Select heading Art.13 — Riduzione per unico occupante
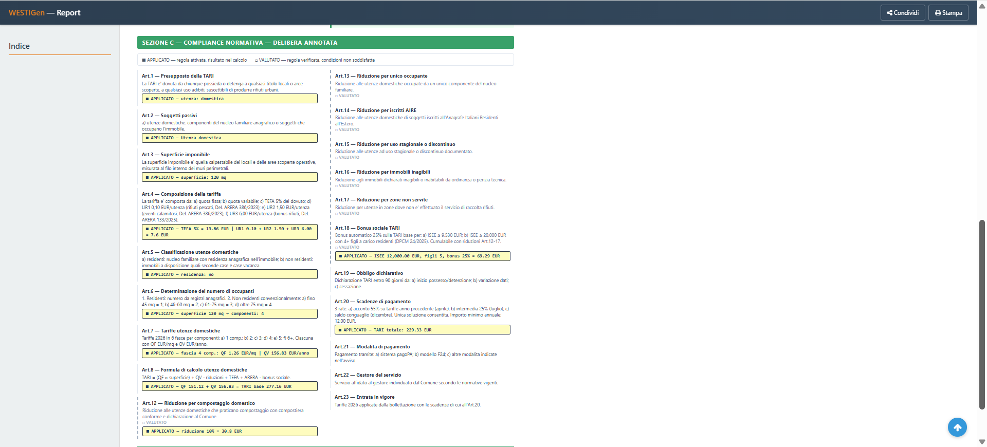Viewport: 987px width, 447px height. 381,76
